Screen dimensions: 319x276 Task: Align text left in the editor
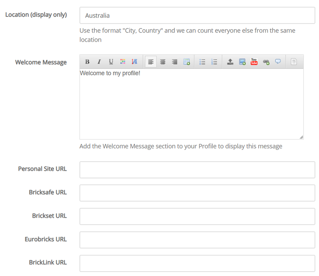(151, 62)
